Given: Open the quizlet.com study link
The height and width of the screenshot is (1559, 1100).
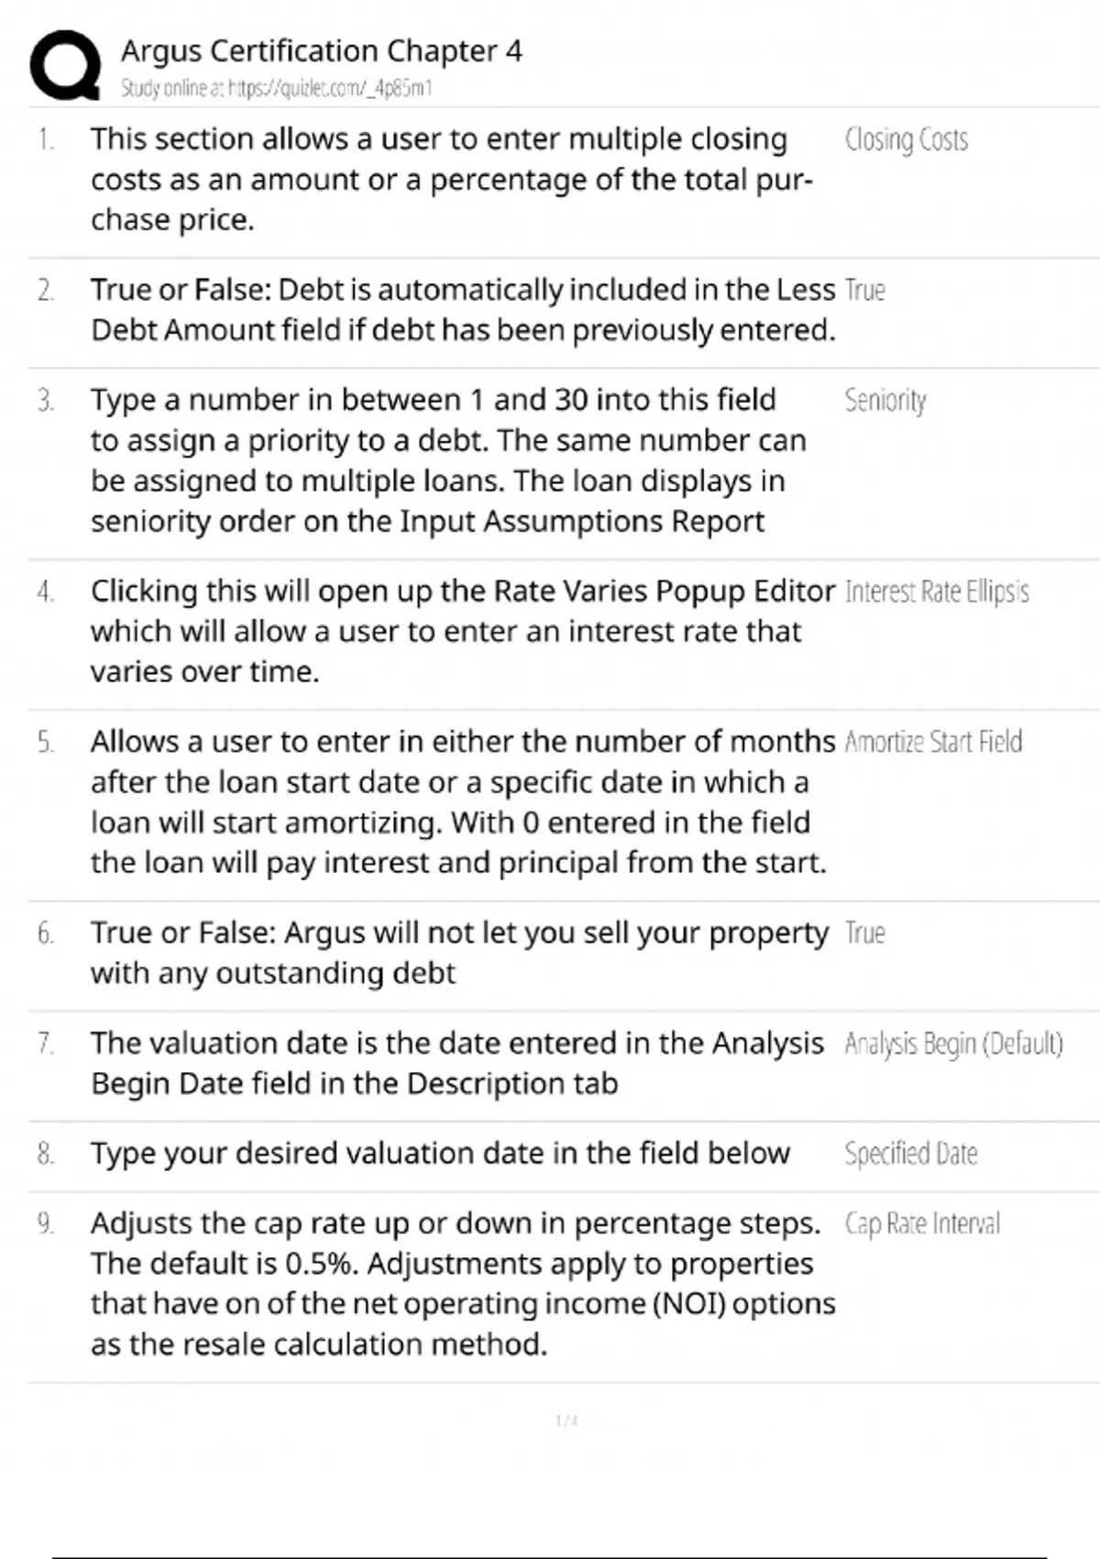Looking at the screenshot, I should click(x=276, y=88).
